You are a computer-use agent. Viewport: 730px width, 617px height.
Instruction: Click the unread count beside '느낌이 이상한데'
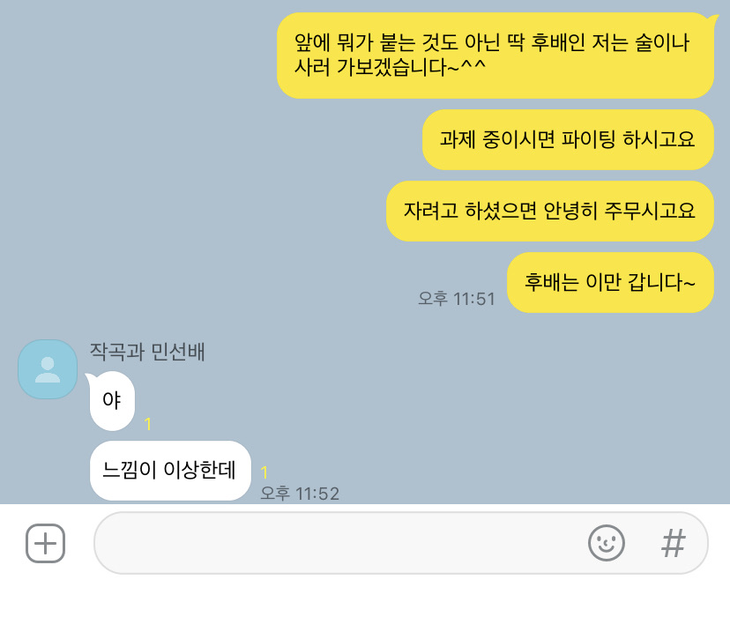[x=264, y=472]
